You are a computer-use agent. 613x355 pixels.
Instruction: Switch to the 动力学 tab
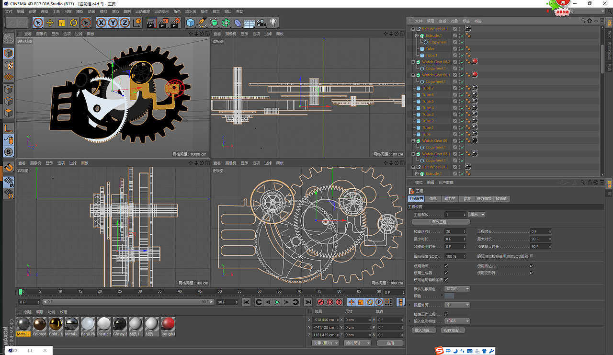450,199
